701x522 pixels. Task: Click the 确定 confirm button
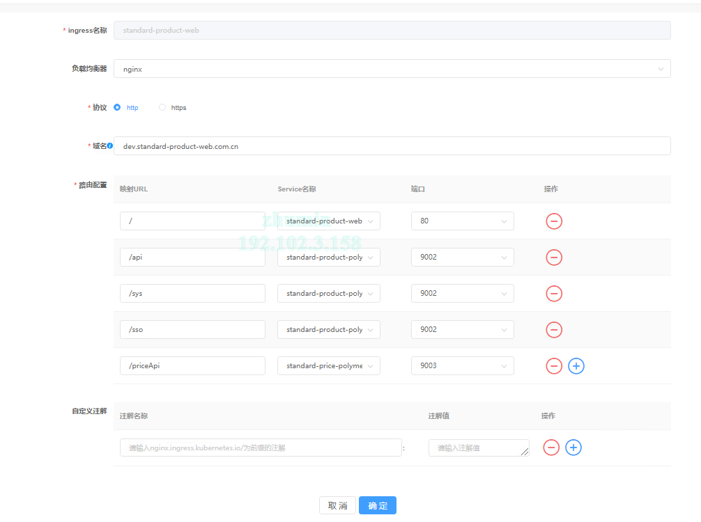(377, 505)
